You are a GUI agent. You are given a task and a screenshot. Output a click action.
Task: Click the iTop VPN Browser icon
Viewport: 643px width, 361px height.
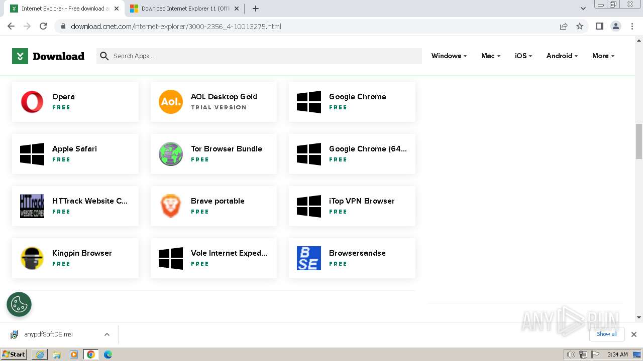[x=309, y=206]
